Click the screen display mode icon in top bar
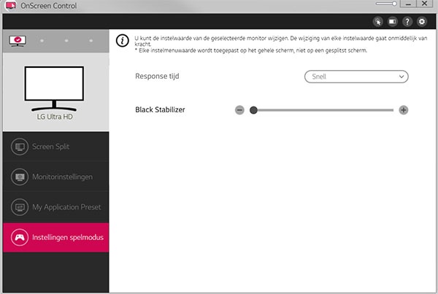The width and height of the screenshot is (438, 294). tap(393, 21)
